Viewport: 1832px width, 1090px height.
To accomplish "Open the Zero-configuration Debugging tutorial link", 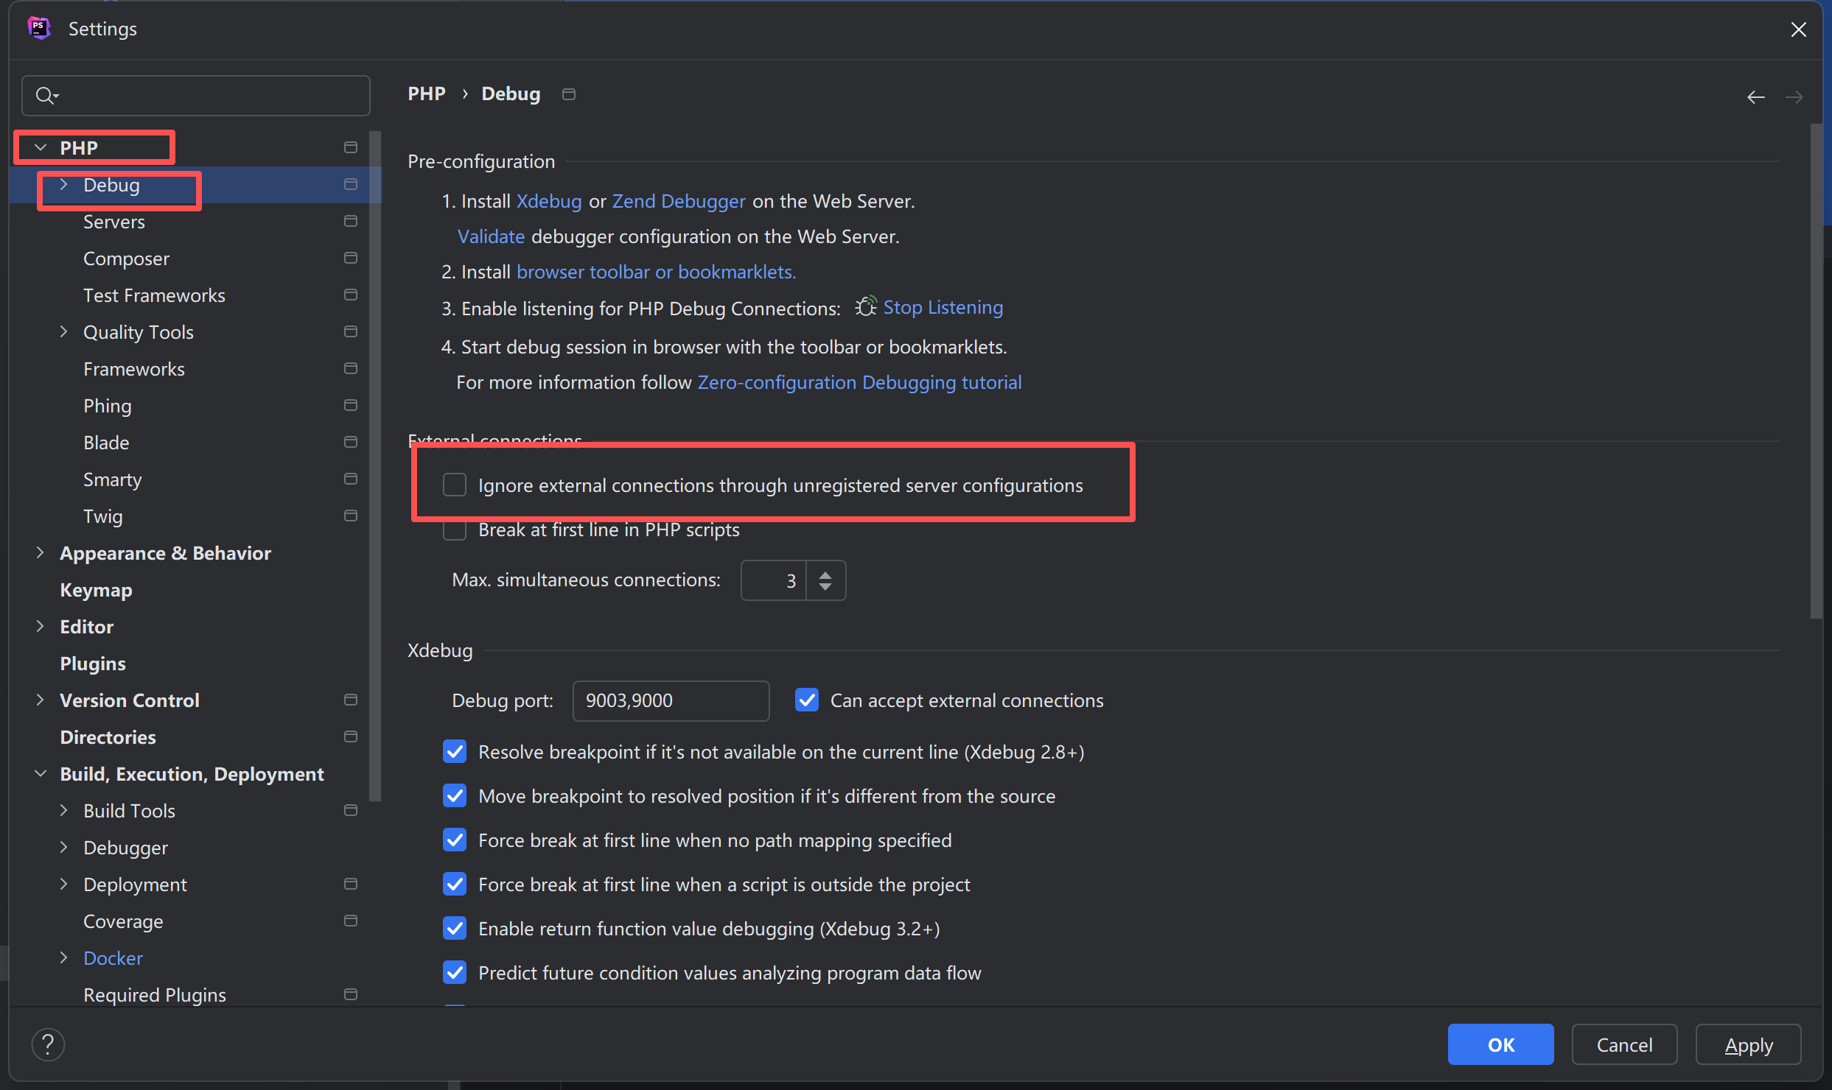I will click(x=859, y=382).
